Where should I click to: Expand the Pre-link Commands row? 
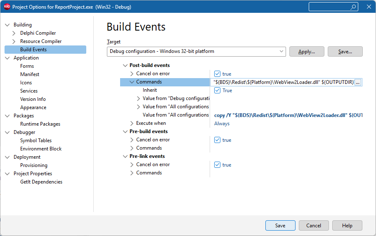click(132, 173)
